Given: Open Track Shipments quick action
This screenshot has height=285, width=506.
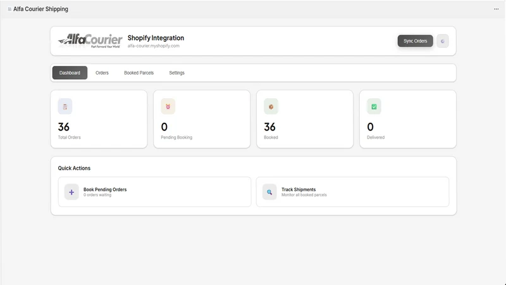Looking at the screenshot, I should pos(352,192).
